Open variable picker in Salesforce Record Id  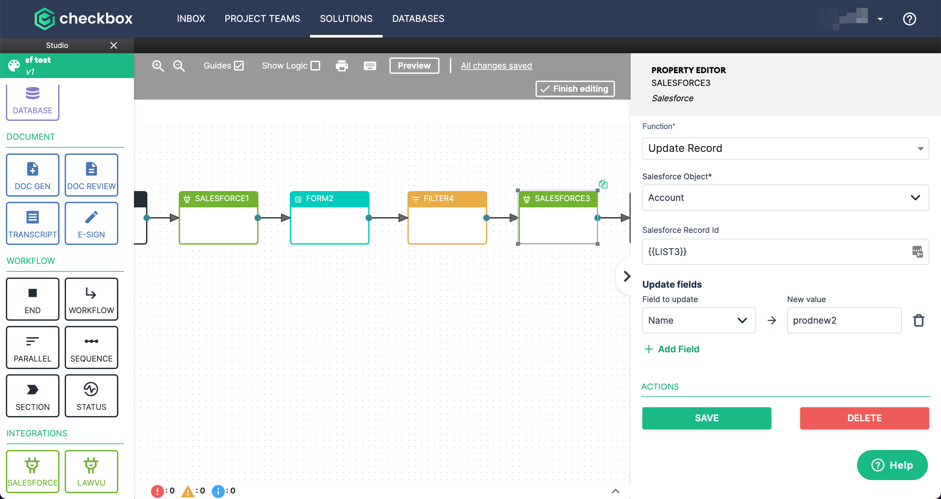click(917, 251)
